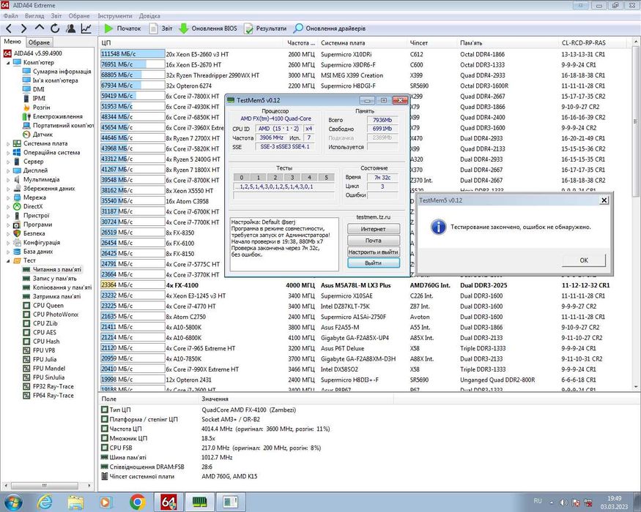Click the user profile toolbar icon
This screenshot has width=641, height=512.
coord(71,29)
